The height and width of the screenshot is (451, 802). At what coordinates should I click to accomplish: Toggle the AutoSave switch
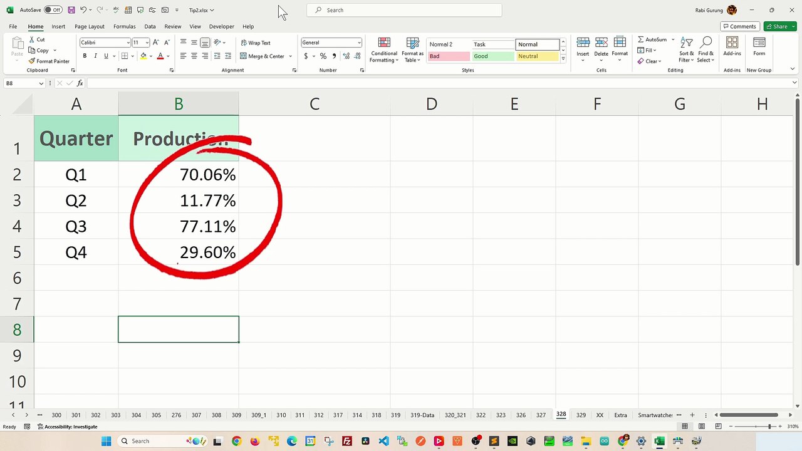click(53, 10)
